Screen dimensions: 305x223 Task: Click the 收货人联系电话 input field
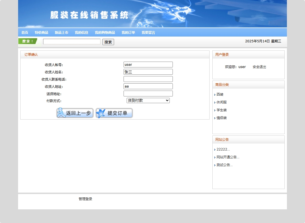point(148,79)
